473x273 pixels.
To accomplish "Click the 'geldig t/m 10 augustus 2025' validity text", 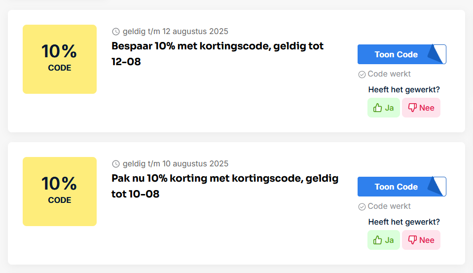I will coord(175,164).
